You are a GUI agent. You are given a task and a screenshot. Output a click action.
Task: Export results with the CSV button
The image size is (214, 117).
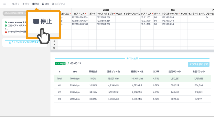[46, 4]
